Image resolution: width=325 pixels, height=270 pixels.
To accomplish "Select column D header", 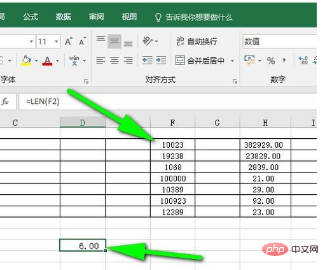I will coord(83,122).
